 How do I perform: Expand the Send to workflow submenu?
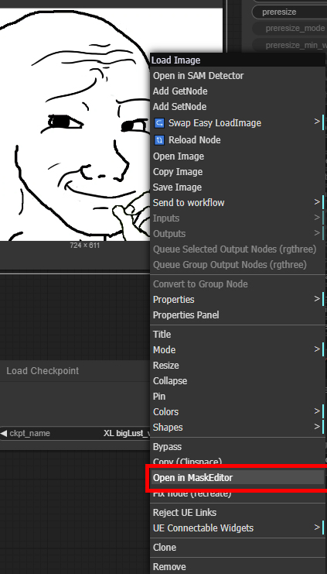point(317,202)
